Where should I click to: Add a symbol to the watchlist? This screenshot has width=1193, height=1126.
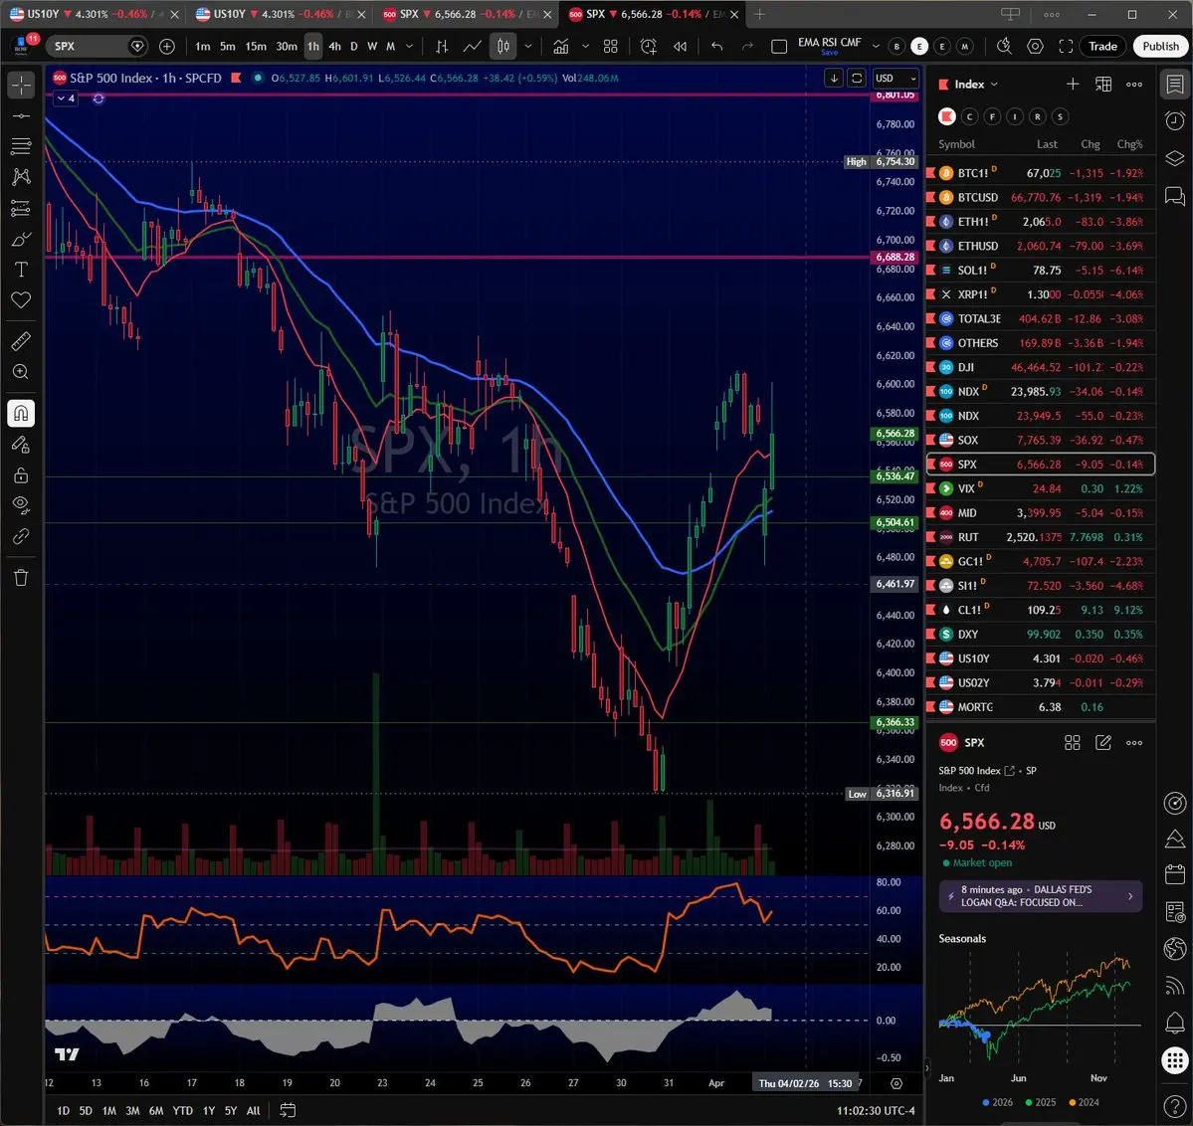click(1072, 85)
